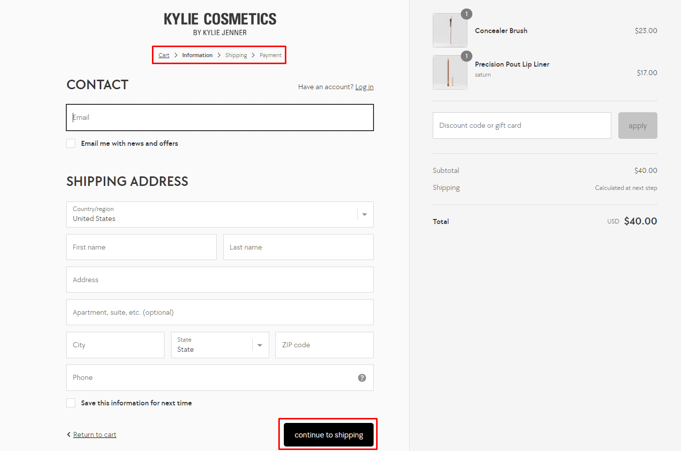
Task: Click the Precision Pout Lip Liner thumbnail
Action: pyautogui.click(x=450, y=72)
